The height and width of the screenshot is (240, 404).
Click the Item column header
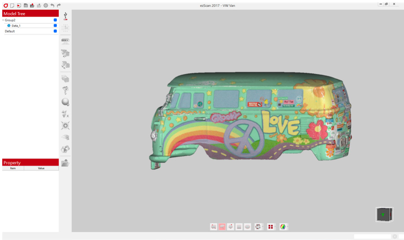pyautogui.click(x=13, y=168)
